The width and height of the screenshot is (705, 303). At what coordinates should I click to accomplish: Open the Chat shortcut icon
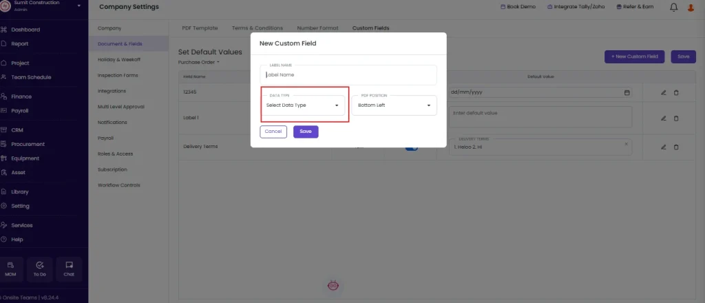click(x=69, y=269)
